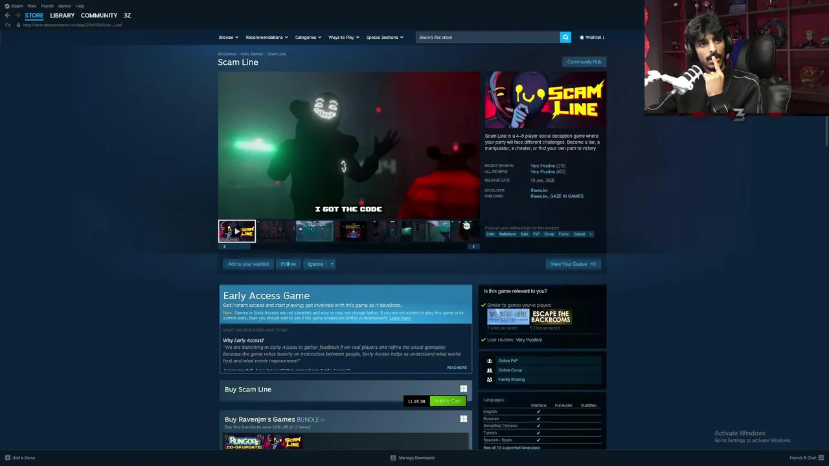The image size is (829, 466).
Task: Open recent reviews Very Positive link
Action: point(543,166)
